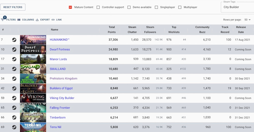The height and width of the screenshot is (132, 254).
Task: Click the COLUMNS toolbar button text
Action: coord(28,20)
